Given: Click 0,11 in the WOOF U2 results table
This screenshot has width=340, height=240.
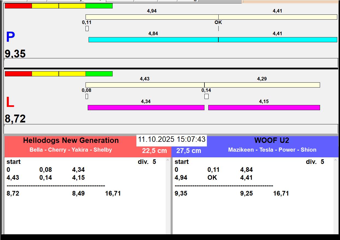Looking at the screenshot, I should click(214, 170).
